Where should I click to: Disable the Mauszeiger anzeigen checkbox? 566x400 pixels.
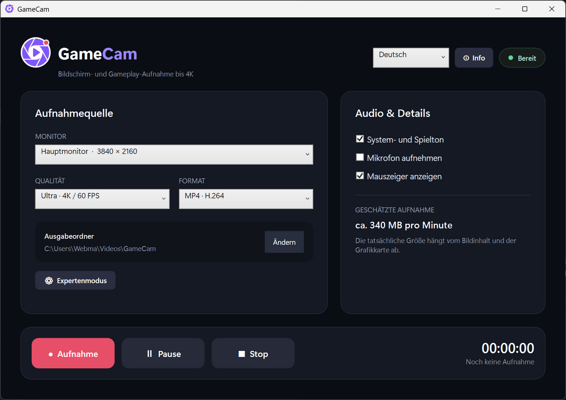[360, 176]
